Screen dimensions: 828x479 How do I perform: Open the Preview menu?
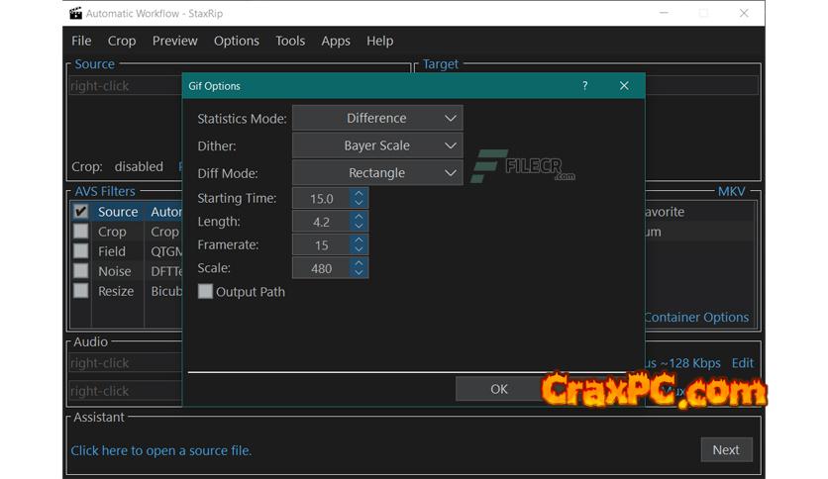[174, 41]
